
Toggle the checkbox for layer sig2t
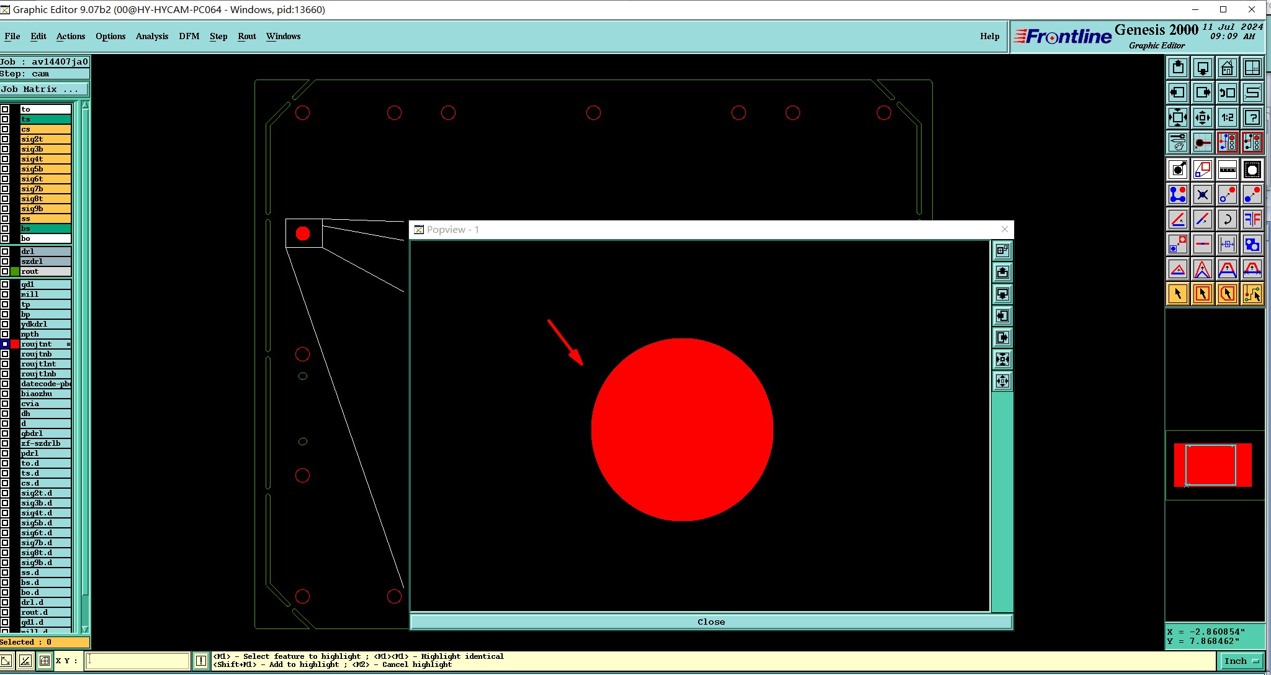click(x=5, y=139)
